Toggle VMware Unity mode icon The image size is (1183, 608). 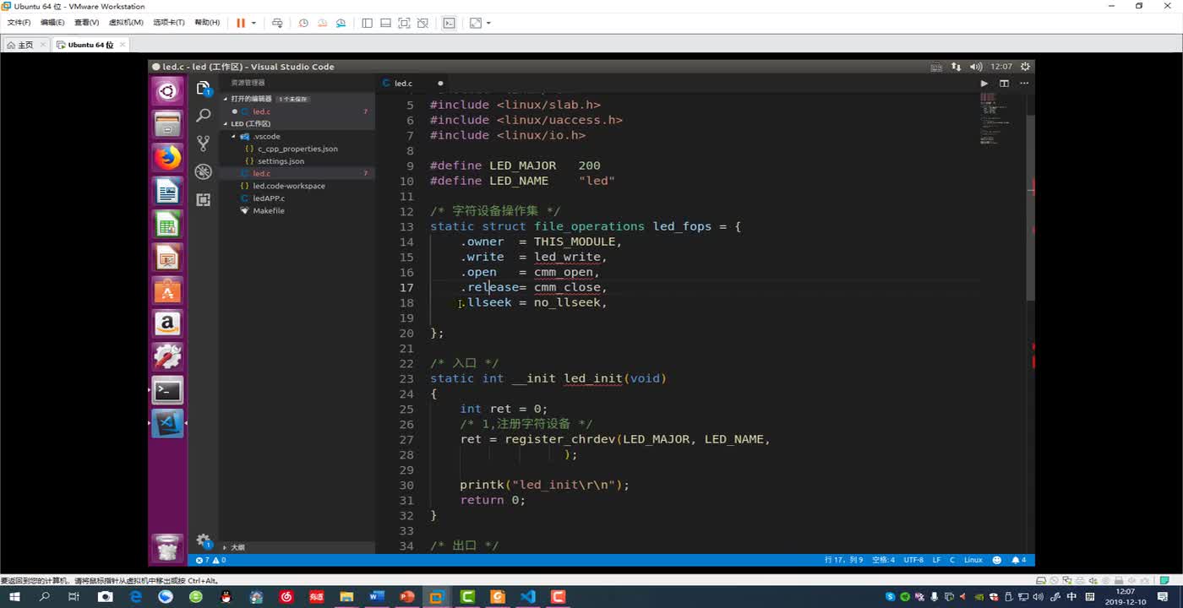(422, 23)
